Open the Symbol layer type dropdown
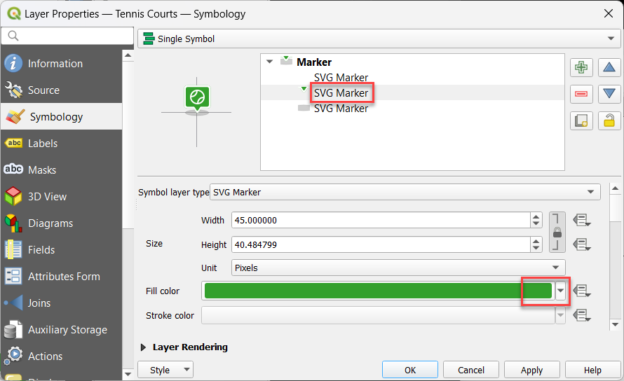624x381 pixels. click(405, 192)
